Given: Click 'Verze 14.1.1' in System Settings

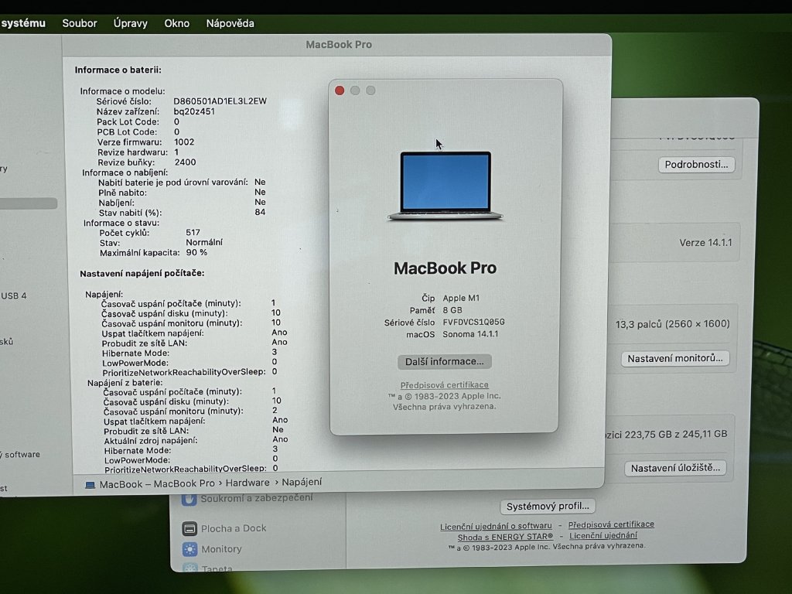Looking at the screenshot, I should coord(705,243).
